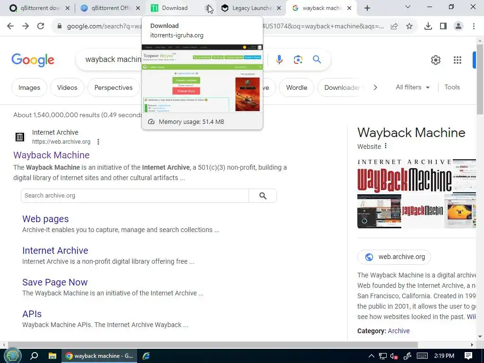Open the Google apps grid

pyautogui.click(x=458, y=60)
